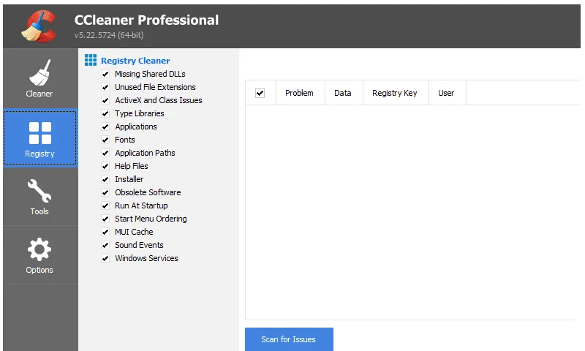Viewport: 585px width, 351px height.
Task: Click the Registry Cleaner grid icon
Action: coord(90,60)
